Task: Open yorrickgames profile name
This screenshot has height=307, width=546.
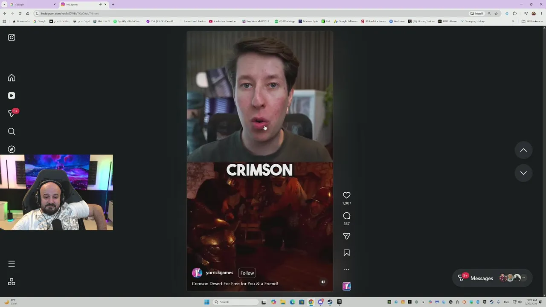Action: click(x=219, y=272)
